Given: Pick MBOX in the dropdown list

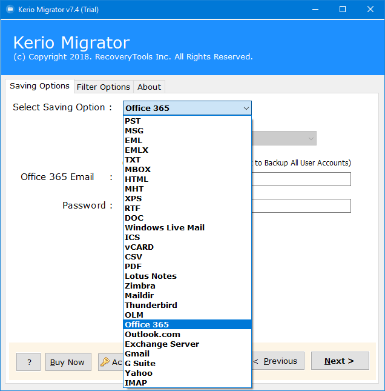Looking at the screenshot, I should point(187,170).
